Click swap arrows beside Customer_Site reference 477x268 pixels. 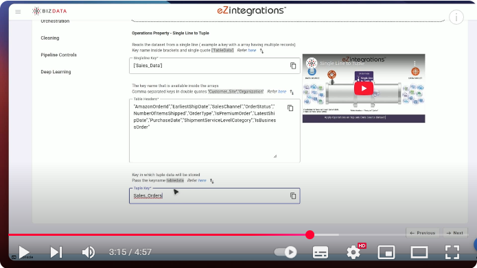[x=292, y=92]
